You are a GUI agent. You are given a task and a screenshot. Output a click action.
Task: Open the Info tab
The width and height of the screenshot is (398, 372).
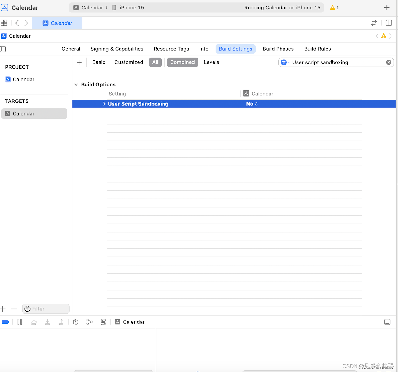[x=204, y=49]
